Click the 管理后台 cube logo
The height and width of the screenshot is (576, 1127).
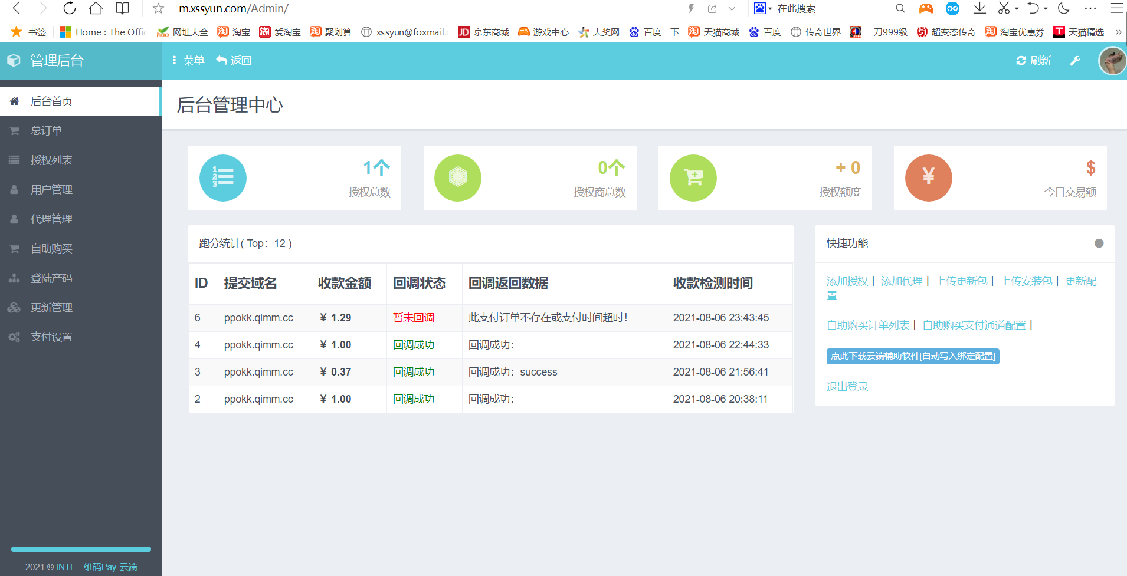click(x=14, y=60)
